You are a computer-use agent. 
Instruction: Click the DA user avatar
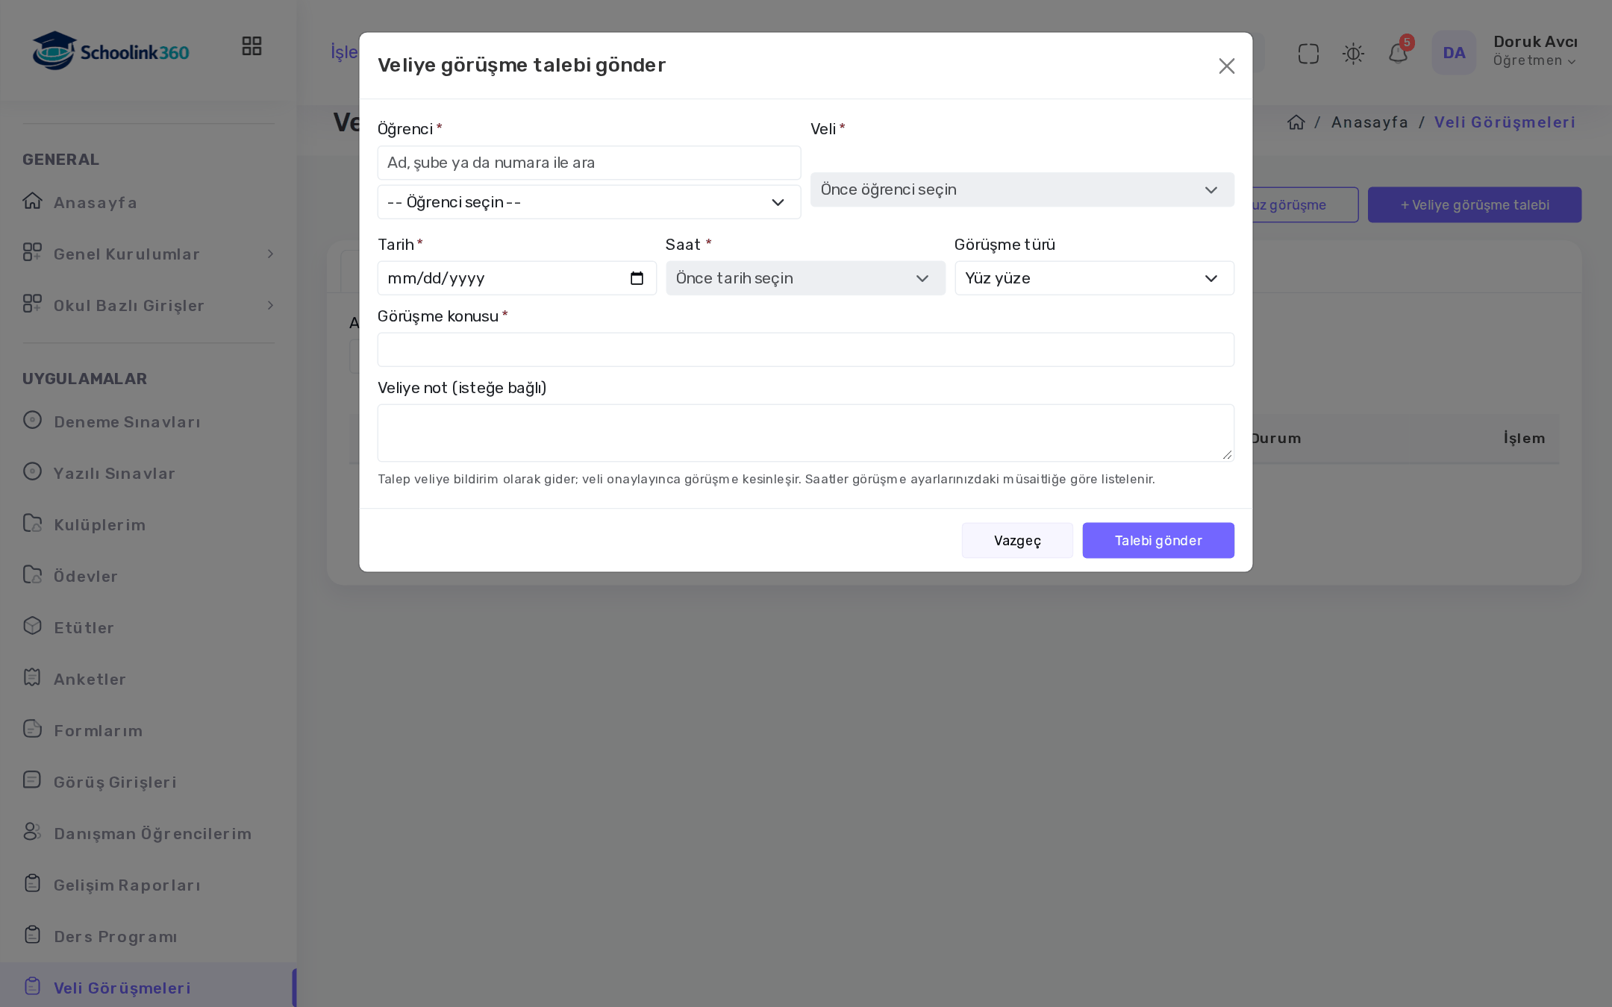(x=1454, y=53)
